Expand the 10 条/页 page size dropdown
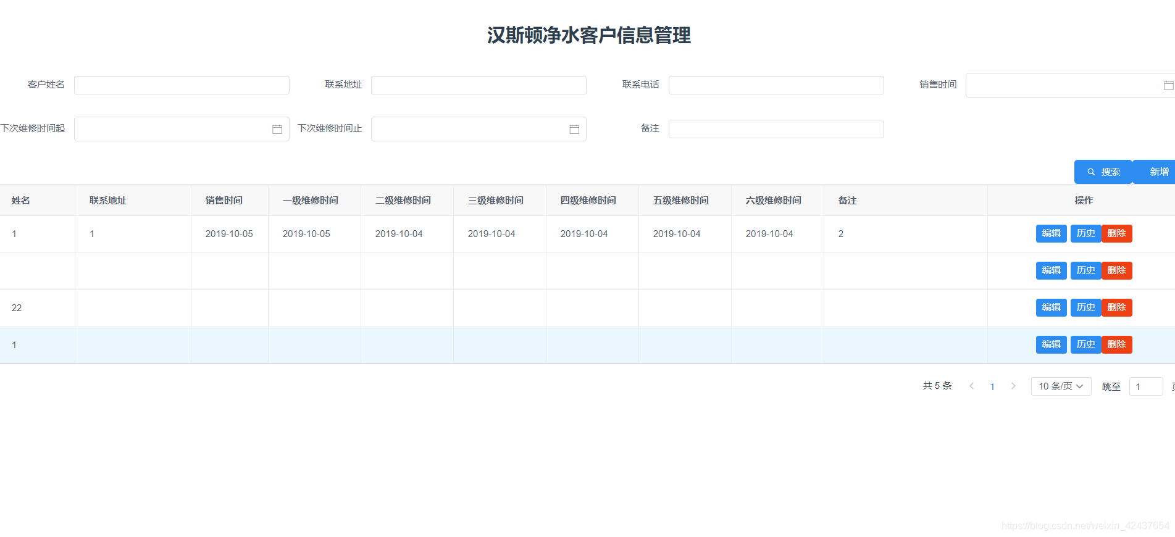This screenshot has height=537, width=1175. [x=1061, y=386]
